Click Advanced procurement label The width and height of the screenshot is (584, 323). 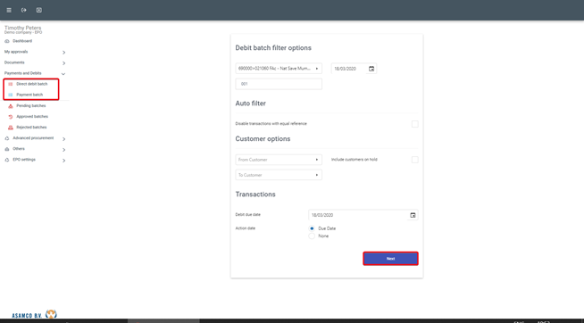coord(33,138)
